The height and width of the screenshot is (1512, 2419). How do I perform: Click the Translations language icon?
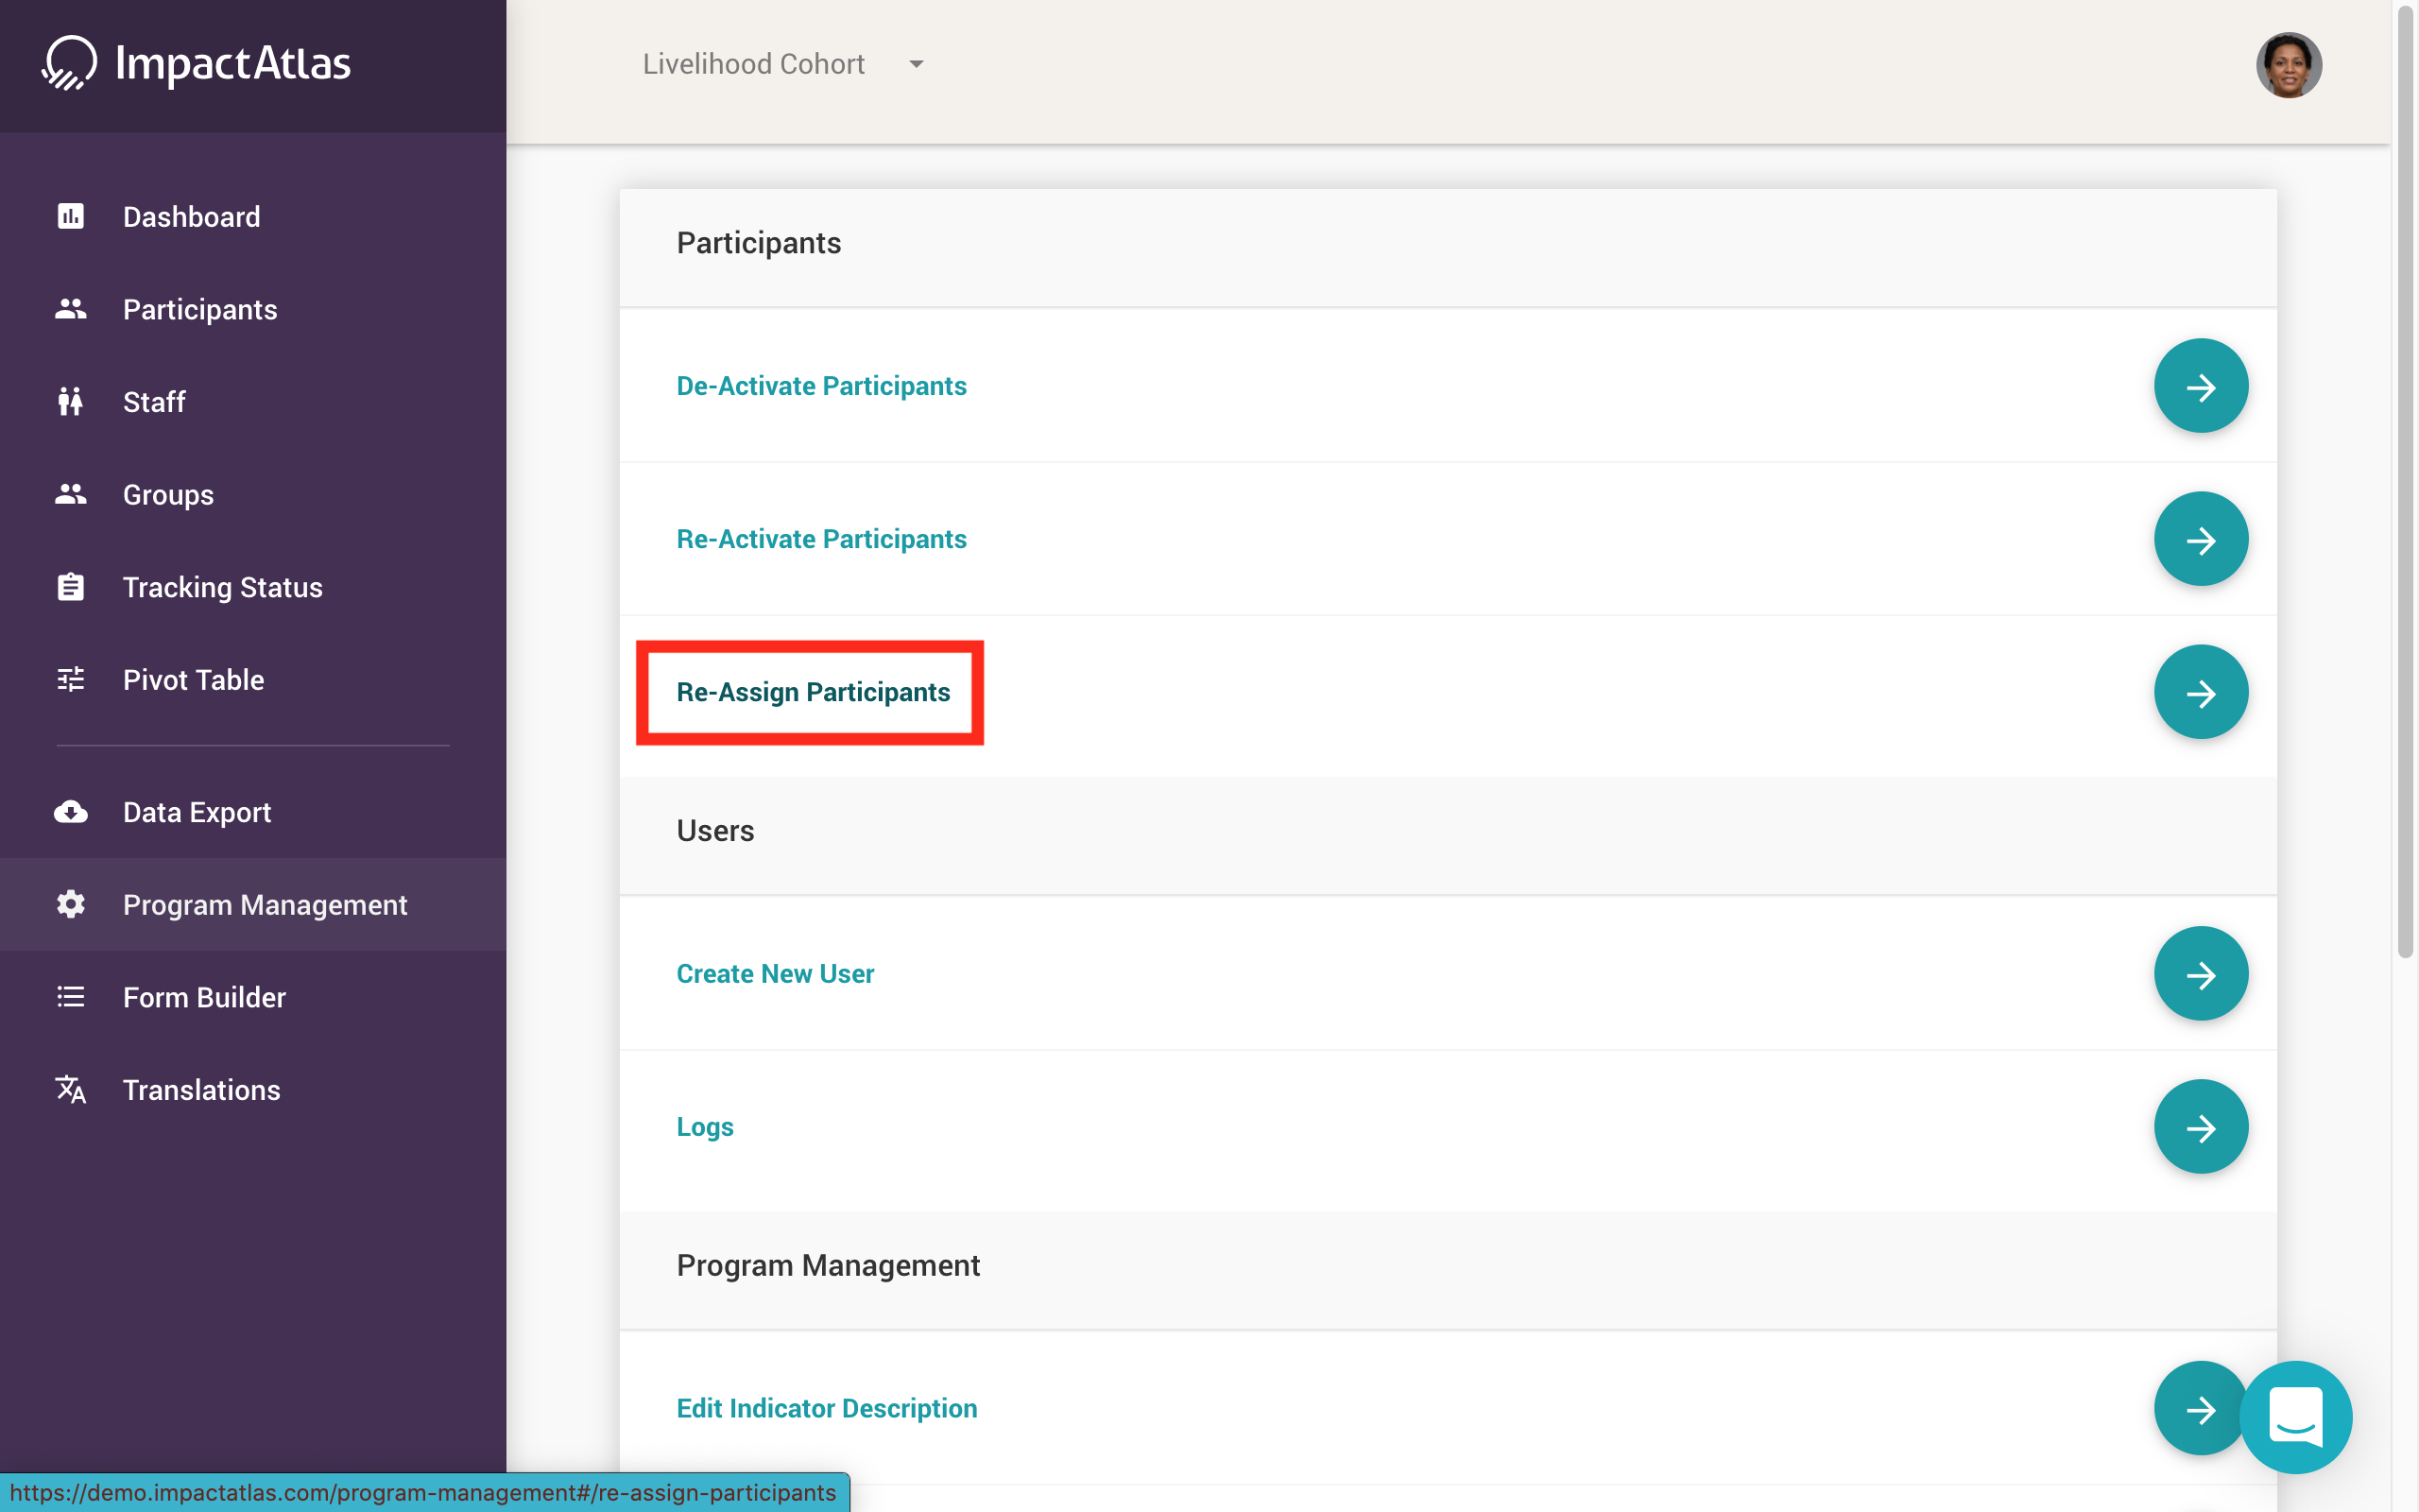[x=70, y=1090]
